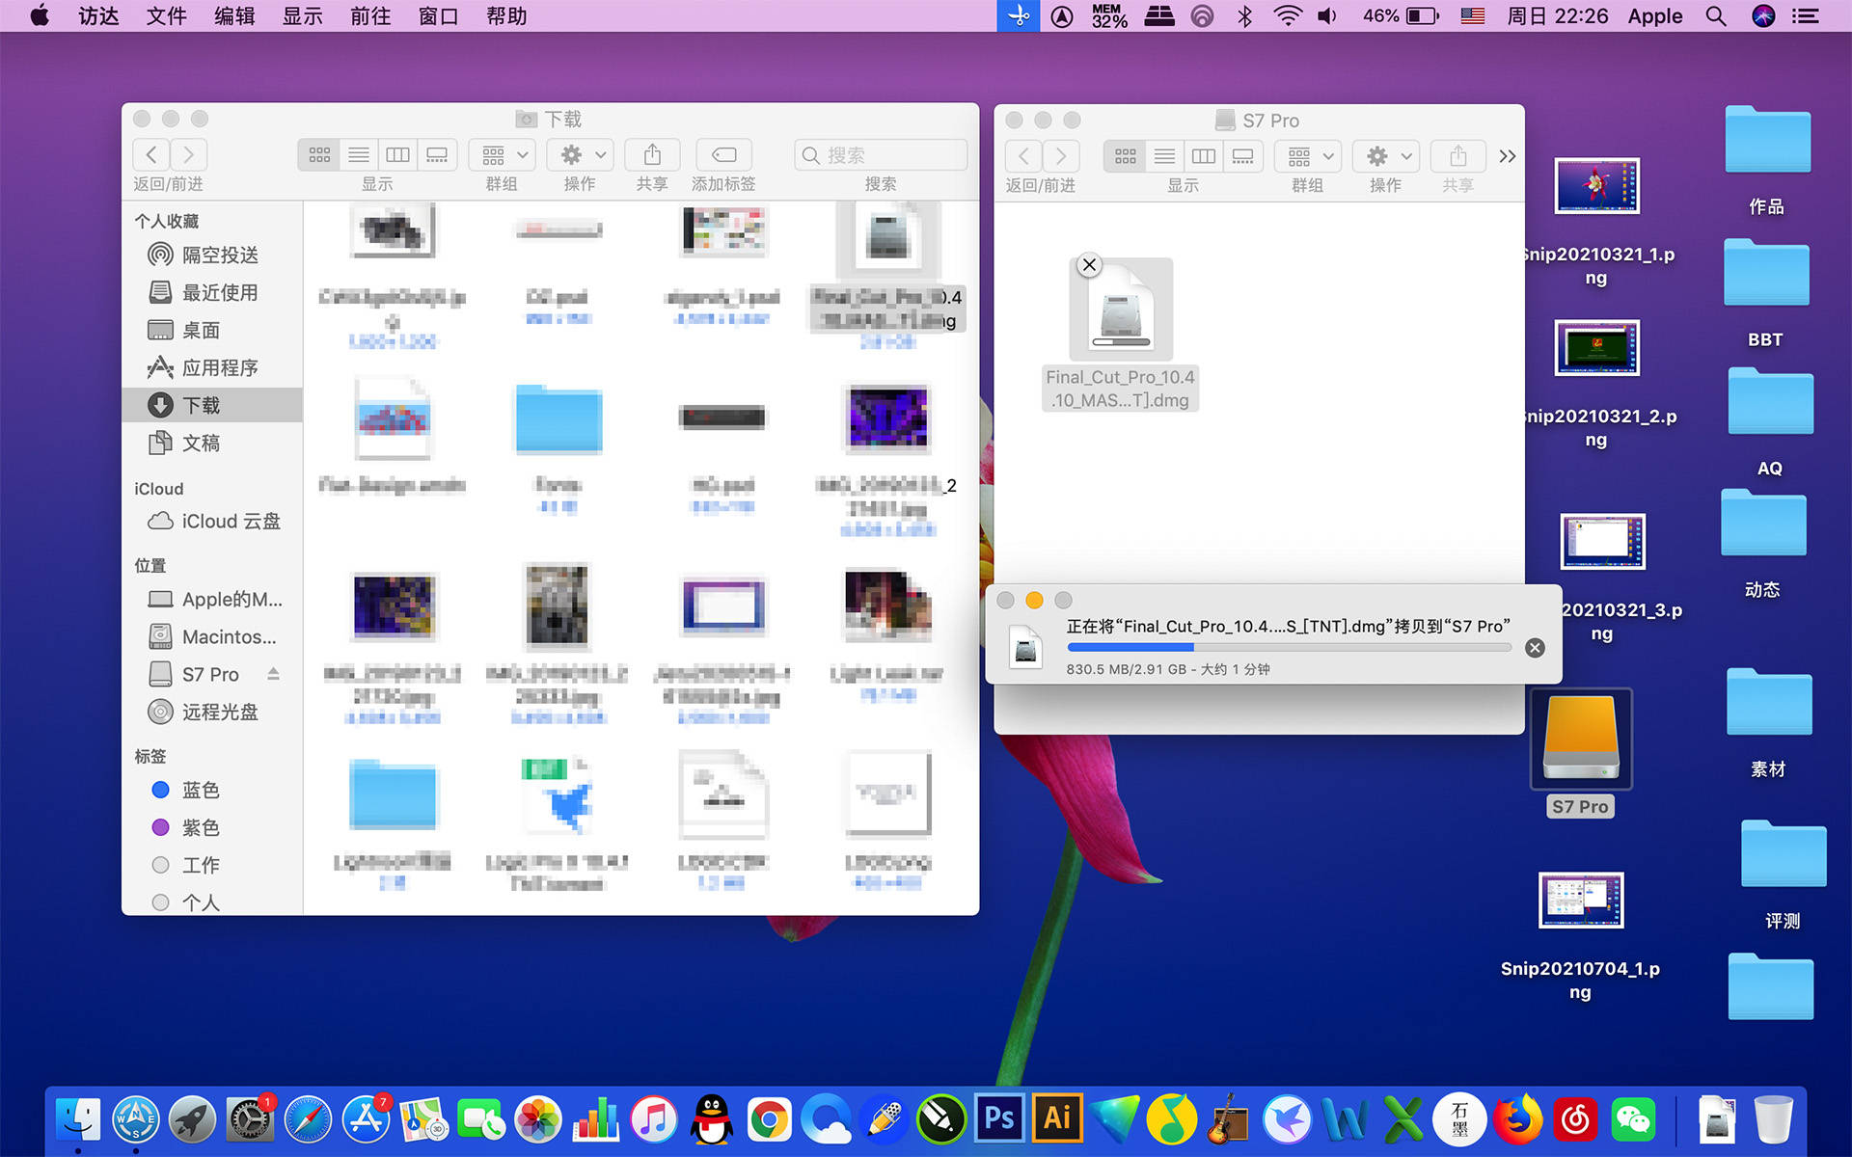Cancel the Final Cut Pro copy operation
The height and width of the screenshot is (1157, 1852).
click(1535, 648)
